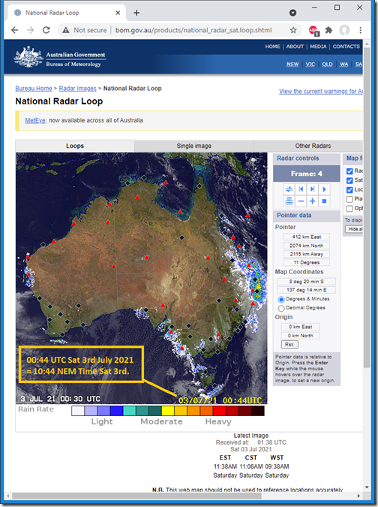Click the 137 deg 14 min E longitude field

(306, 290)
